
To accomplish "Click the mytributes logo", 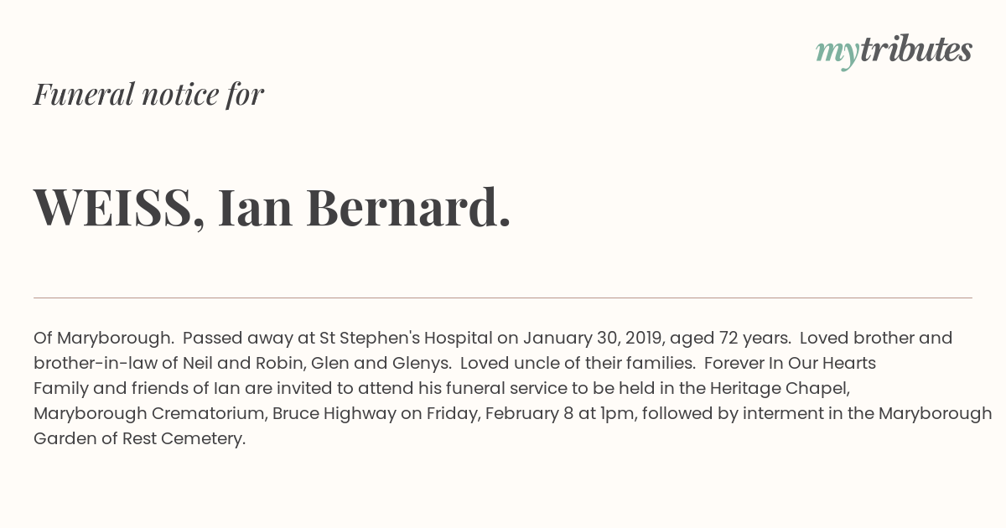I will click(893, 50).
